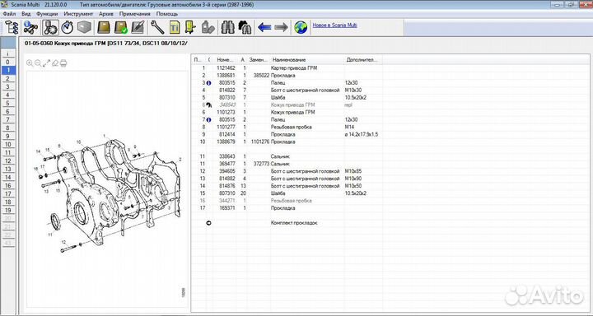593x316 pixels.
Task: Click the wrench tool icon
Action: tap(157, 27)
